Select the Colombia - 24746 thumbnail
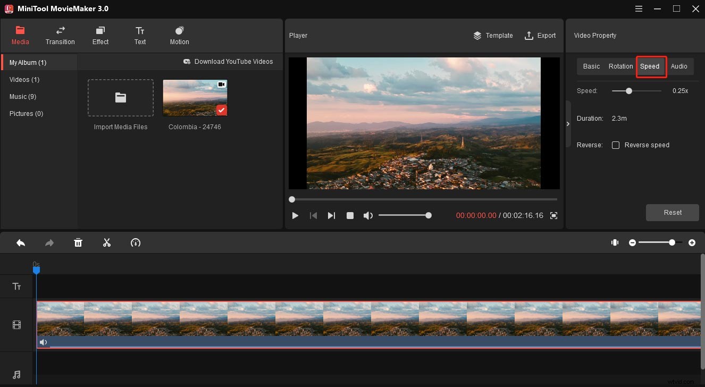 (x=195, y=98)
